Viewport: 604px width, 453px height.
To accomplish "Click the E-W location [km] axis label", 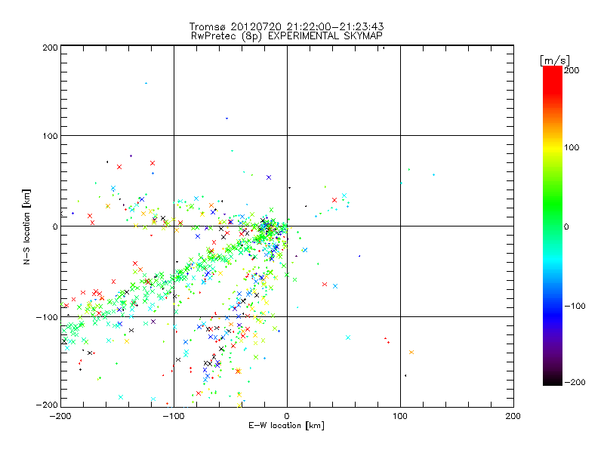I will tap(286, 425).
